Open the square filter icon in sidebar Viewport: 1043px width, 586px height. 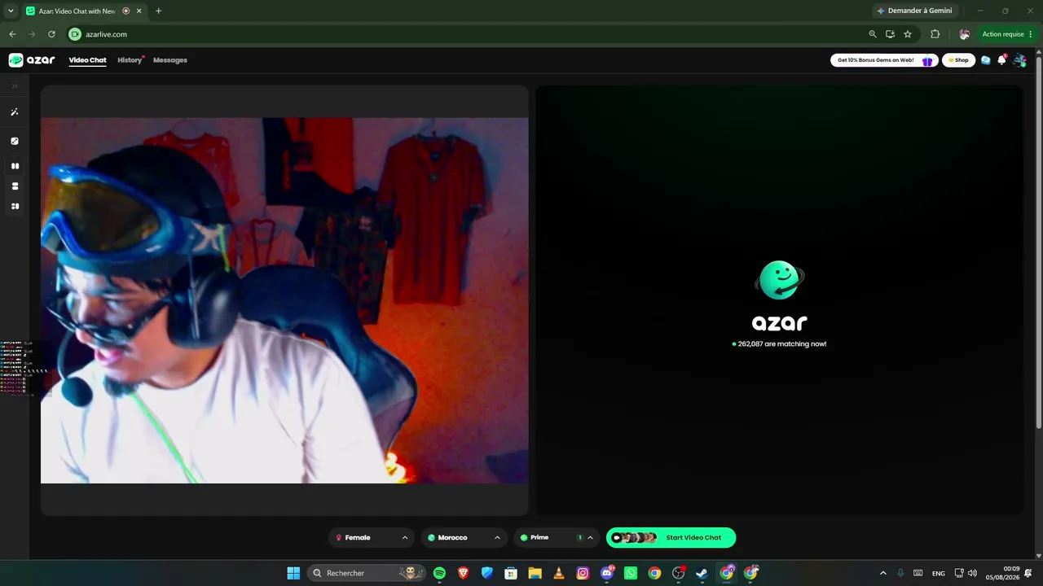(15, 141)
